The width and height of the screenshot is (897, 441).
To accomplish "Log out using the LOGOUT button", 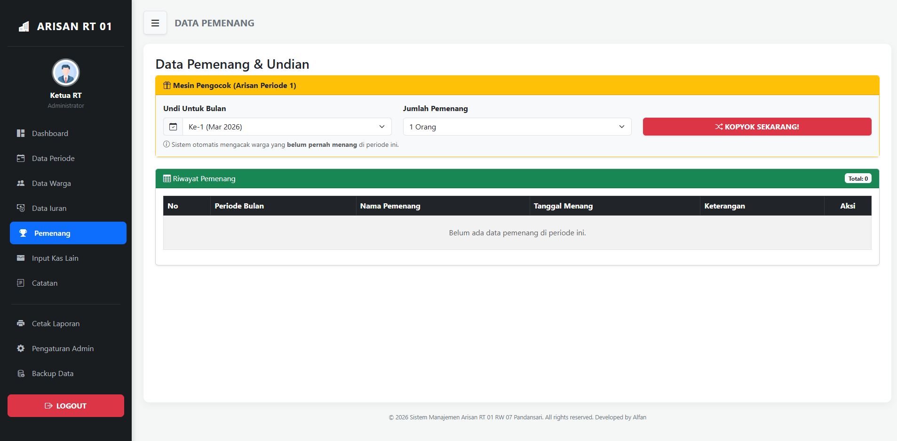I will click(66, 406).
